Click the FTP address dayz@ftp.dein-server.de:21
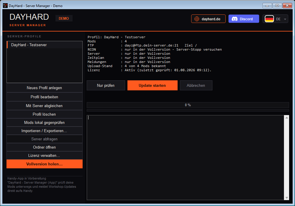 pos(151,45)
